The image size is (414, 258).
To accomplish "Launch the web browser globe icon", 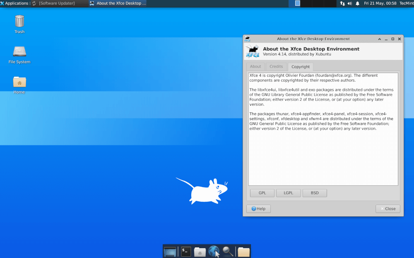I will pyautogui.click(x=214, y=251).
